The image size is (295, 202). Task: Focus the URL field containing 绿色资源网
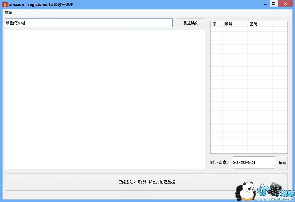[x=89, y=23]
